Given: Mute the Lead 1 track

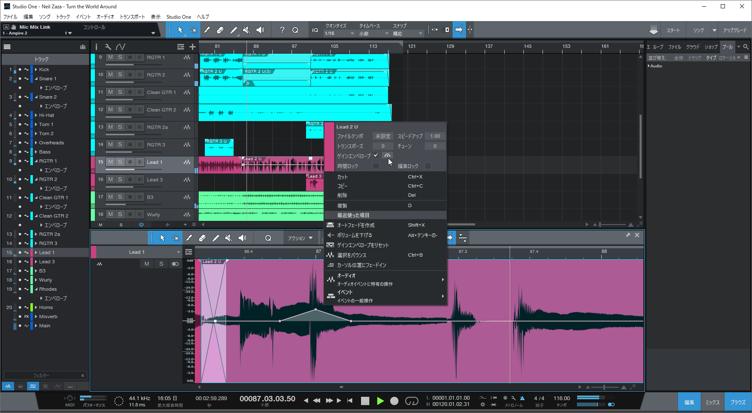Looking at the screenshot, I should coord(110,162).
